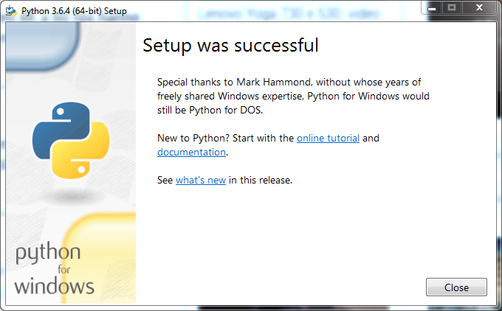Click the 'in this release.' text

click(x=261, y=180)
